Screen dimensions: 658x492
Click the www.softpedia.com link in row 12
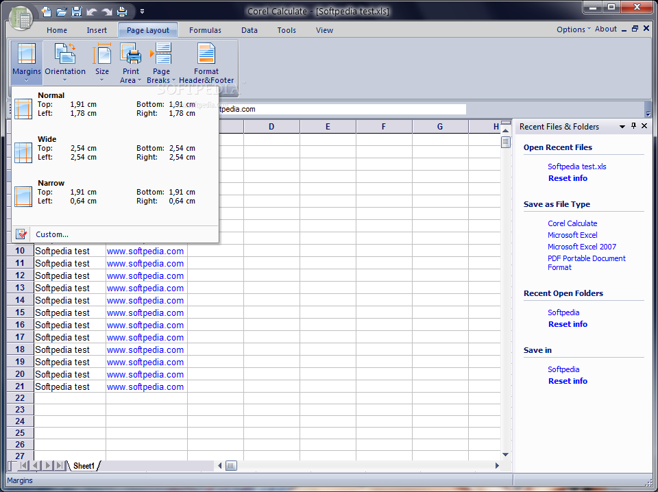(145, 276)
